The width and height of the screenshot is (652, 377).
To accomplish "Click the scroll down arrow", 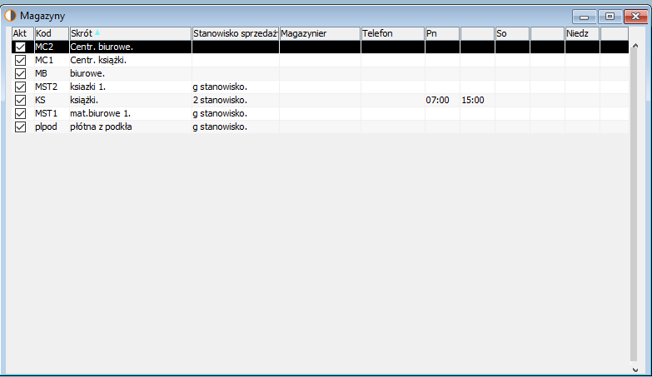I will (x=635, y=370).
